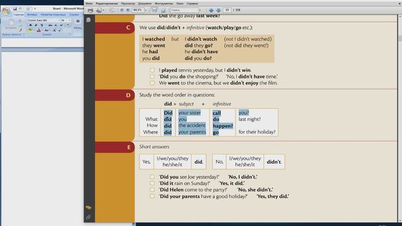The height and width of the screenshot is (226, 402).
Task: Apply red font color in Word
Action: [38, 31]
